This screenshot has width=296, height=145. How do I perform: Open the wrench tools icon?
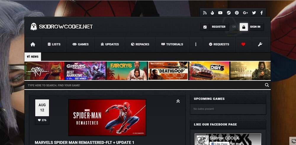click(260, 44)
